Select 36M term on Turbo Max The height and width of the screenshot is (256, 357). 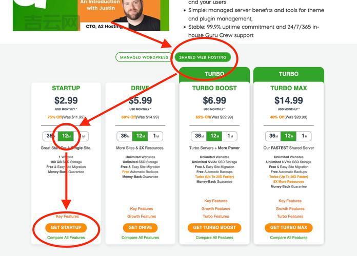click(273, 136)
